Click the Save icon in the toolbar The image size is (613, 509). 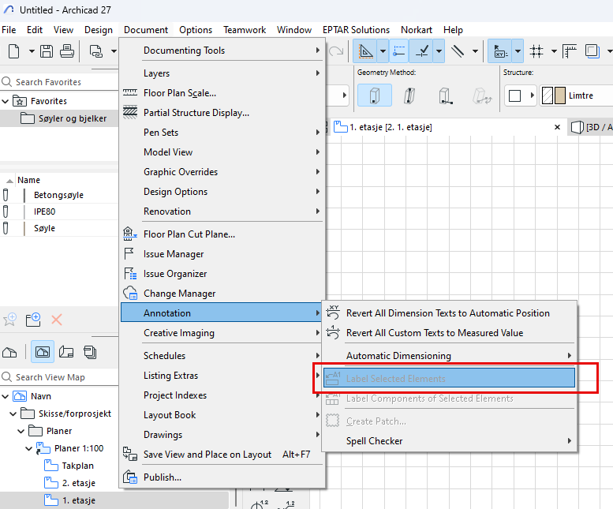[x=47, y=51]
